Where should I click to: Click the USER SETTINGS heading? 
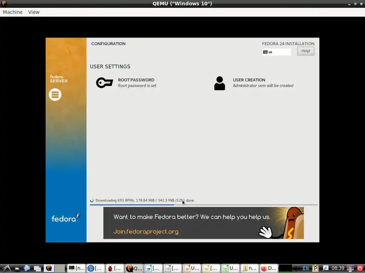[110, 66]
